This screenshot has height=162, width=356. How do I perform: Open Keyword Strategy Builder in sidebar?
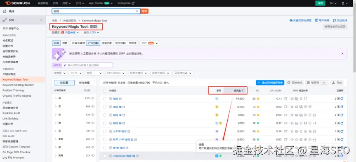(18, 85)
